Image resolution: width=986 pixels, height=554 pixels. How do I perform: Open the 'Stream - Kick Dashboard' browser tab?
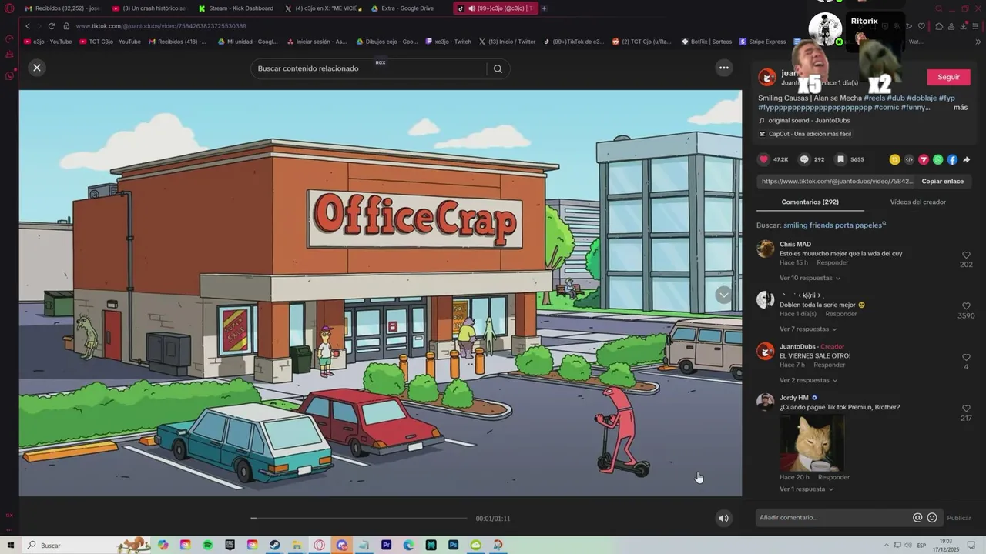click(236, 8)
